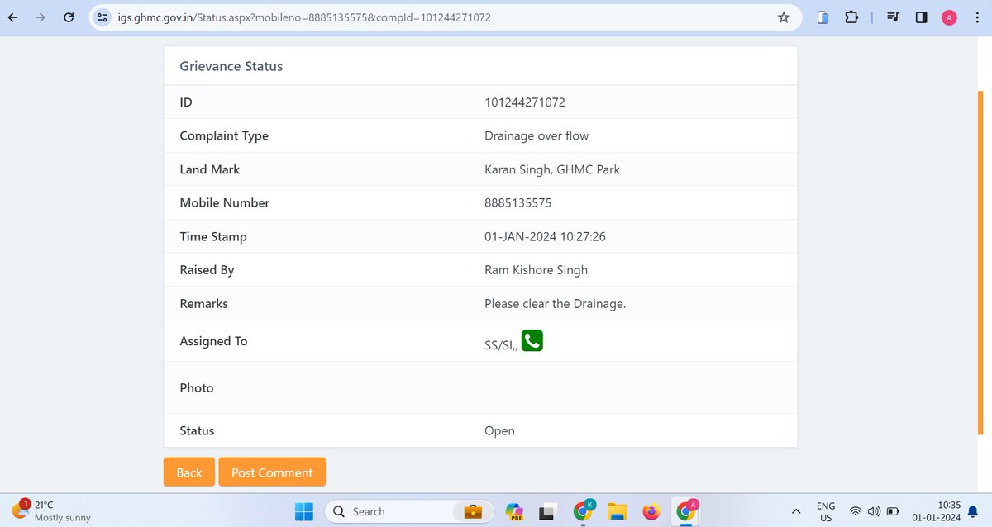
Task: Click the ENG US language indicator
Action: pos(826,512)
